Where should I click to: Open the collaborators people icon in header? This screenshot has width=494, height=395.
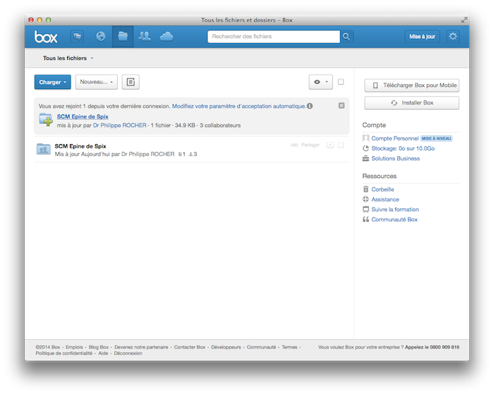coord(145,37)
